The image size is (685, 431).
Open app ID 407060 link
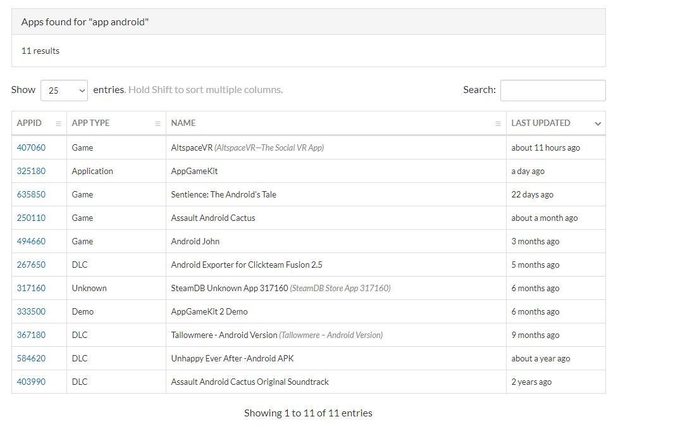(x=31, y=147)
